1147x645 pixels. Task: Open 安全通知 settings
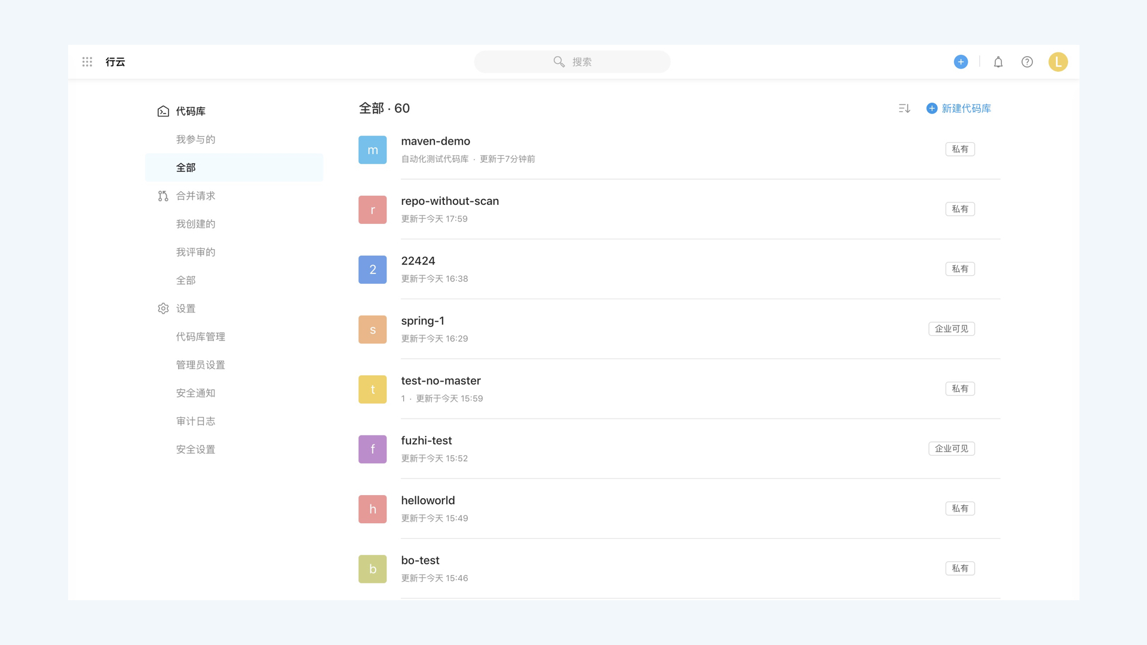195,393
